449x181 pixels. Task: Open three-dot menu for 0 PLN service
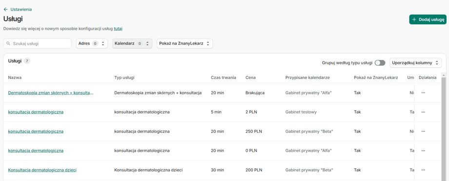coord(423,150)
